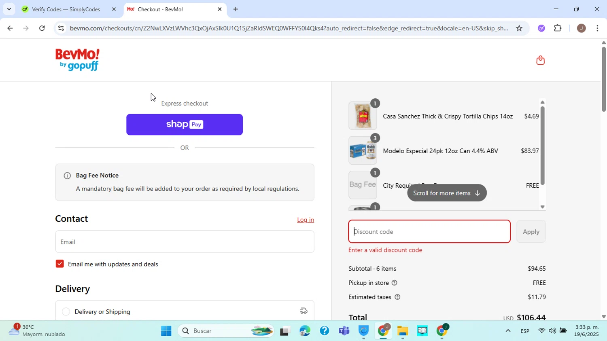Open Pickup in store help icon

pyautogui.click(x=395, y=283)
